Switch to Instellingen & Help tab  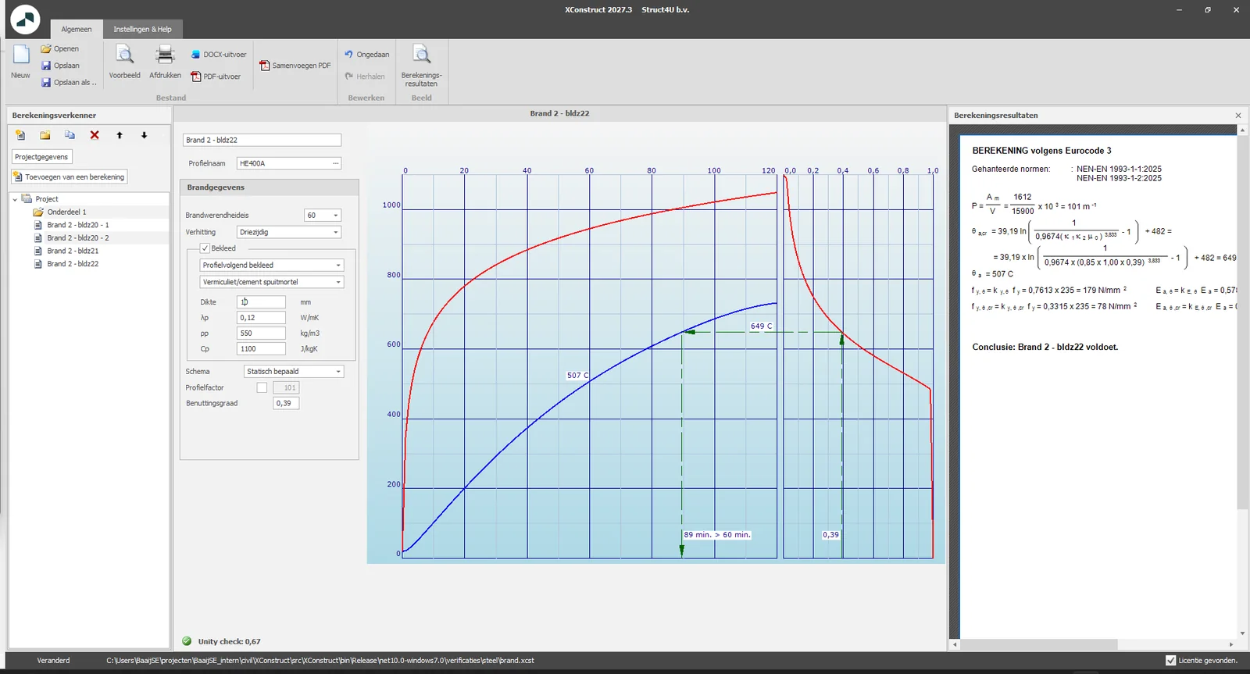pos(142,30)
